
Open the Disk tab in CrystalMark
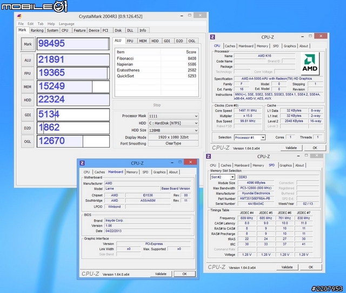[x=118, y=30]
